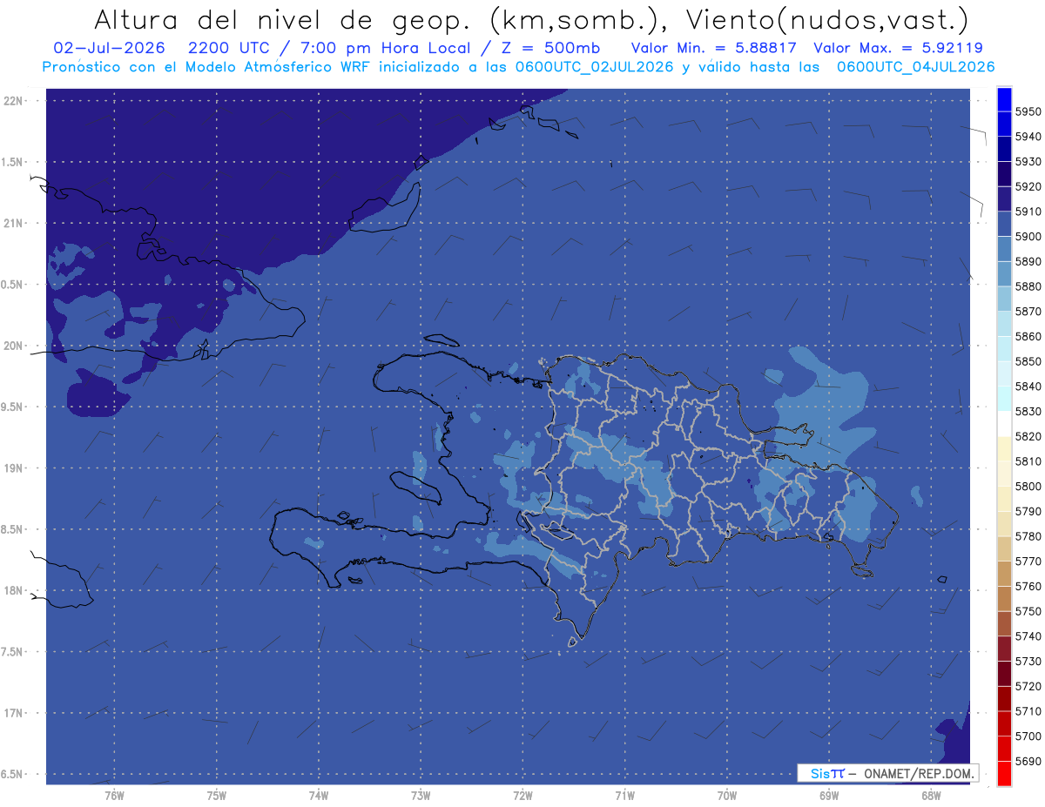Click "Valor Max. = 5.92119" text
Image resolution: width=1045 pixels, height=807 pixels.
point(899,48)
